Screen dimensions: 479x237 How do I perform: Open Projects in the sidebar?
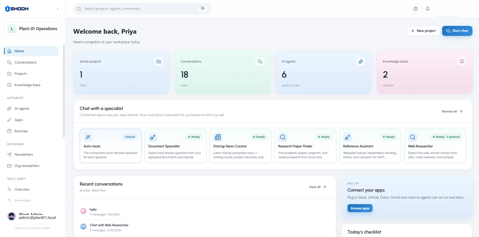pos(31,74)
